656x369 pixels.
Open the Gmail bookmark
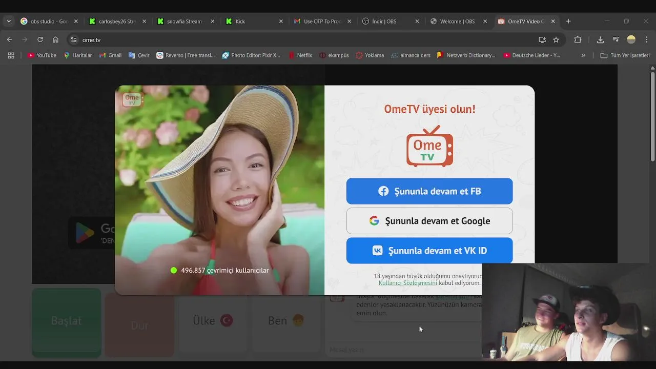(110, 55)
